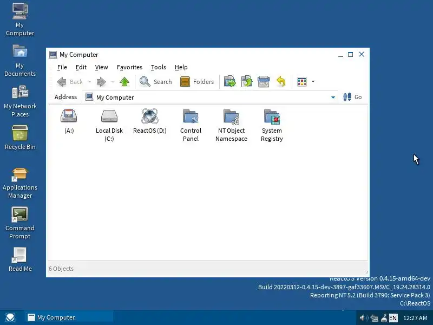Open the View menu
The height and width of the screenshot is (325, 433).
click(x=101, y=67)
